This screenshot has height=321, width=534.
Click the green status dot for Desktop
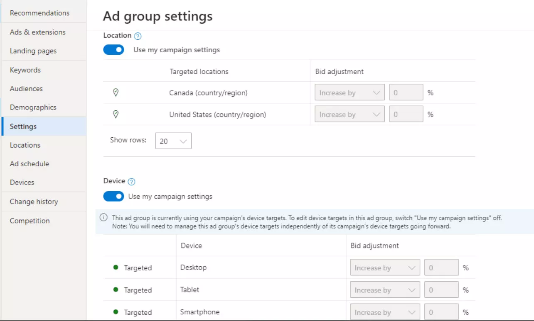coord(116,267)
